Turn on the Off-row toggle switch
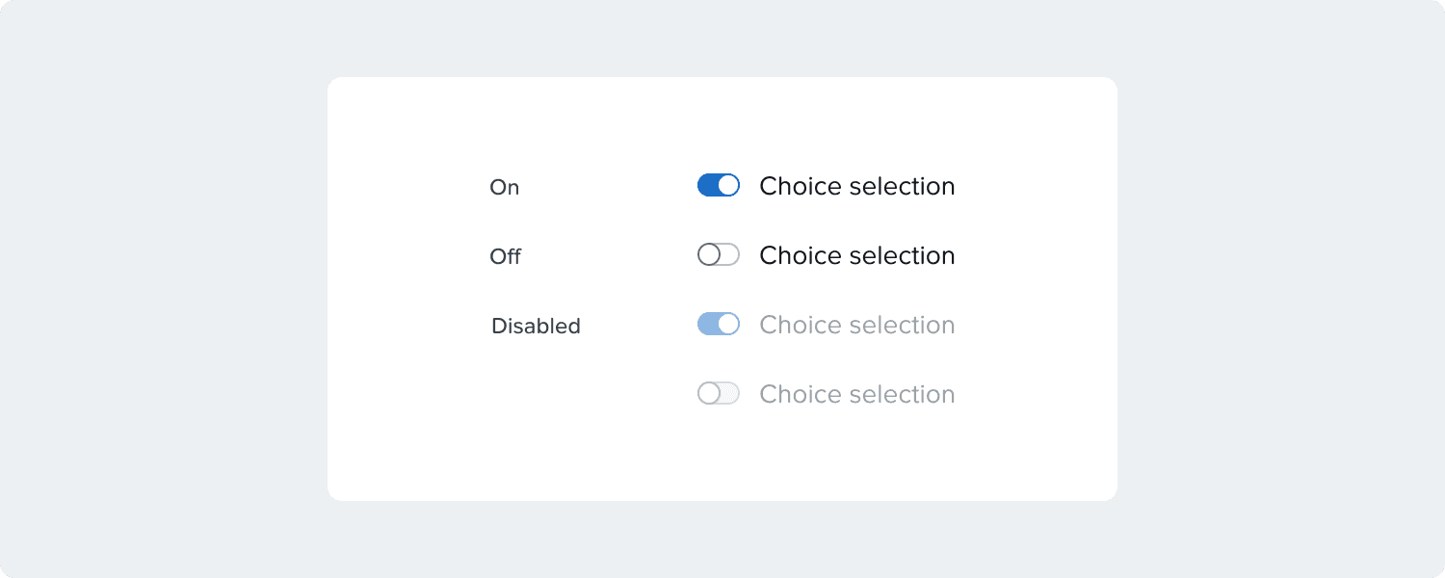The image size is (1445, 578). click(718, 254)
